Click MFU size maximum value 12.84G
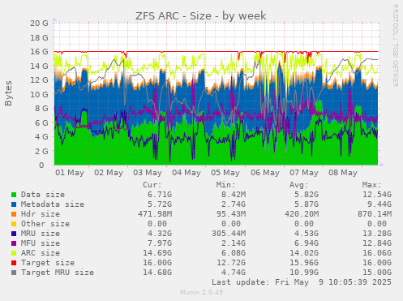This screenshot has height=301, width=403. click(377, 243)
